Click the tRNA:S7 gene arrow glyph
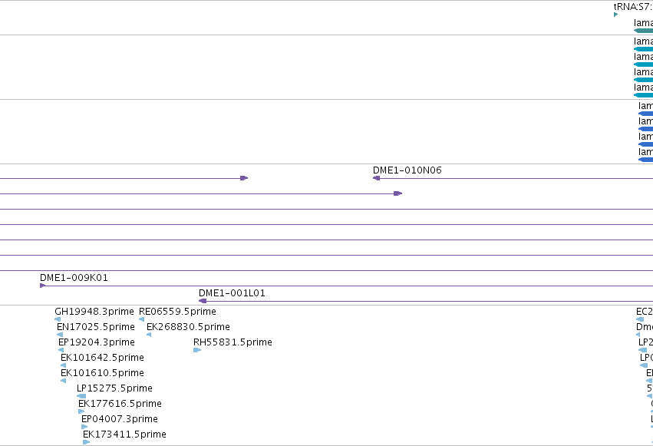Screen dimensions: 653x446 [615, 15]
